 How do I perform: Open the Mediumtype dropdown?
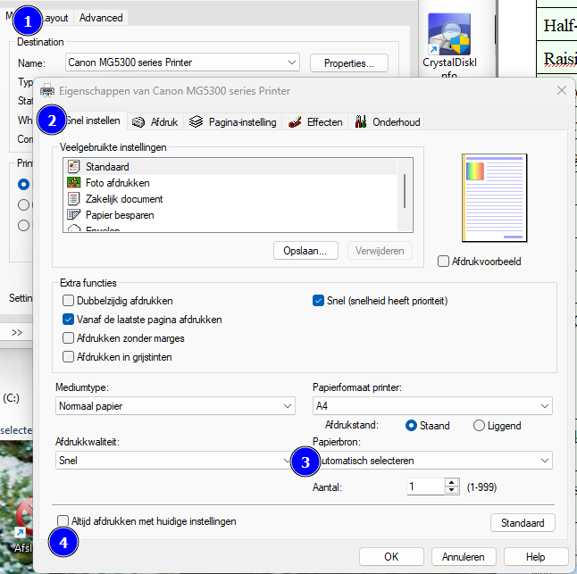click(x=175, y=406)
